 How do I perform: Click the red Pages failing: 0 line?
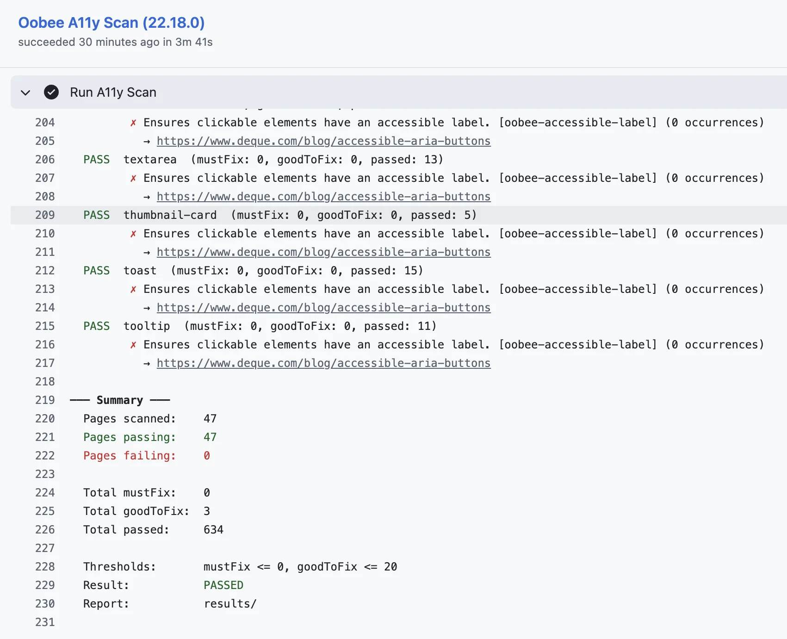pos(147,456)
